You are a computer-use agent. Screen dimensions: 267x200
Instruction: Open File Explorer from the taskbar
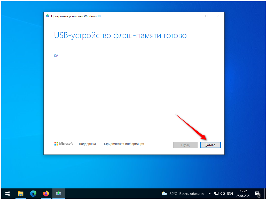click(21, 193)
